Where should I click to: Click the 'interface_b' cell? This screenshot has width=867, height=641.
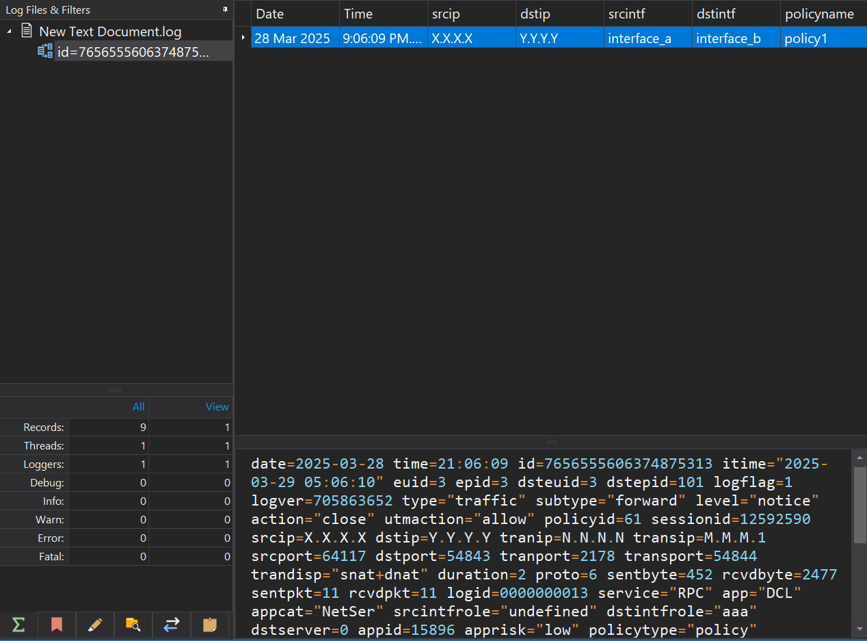736,38
